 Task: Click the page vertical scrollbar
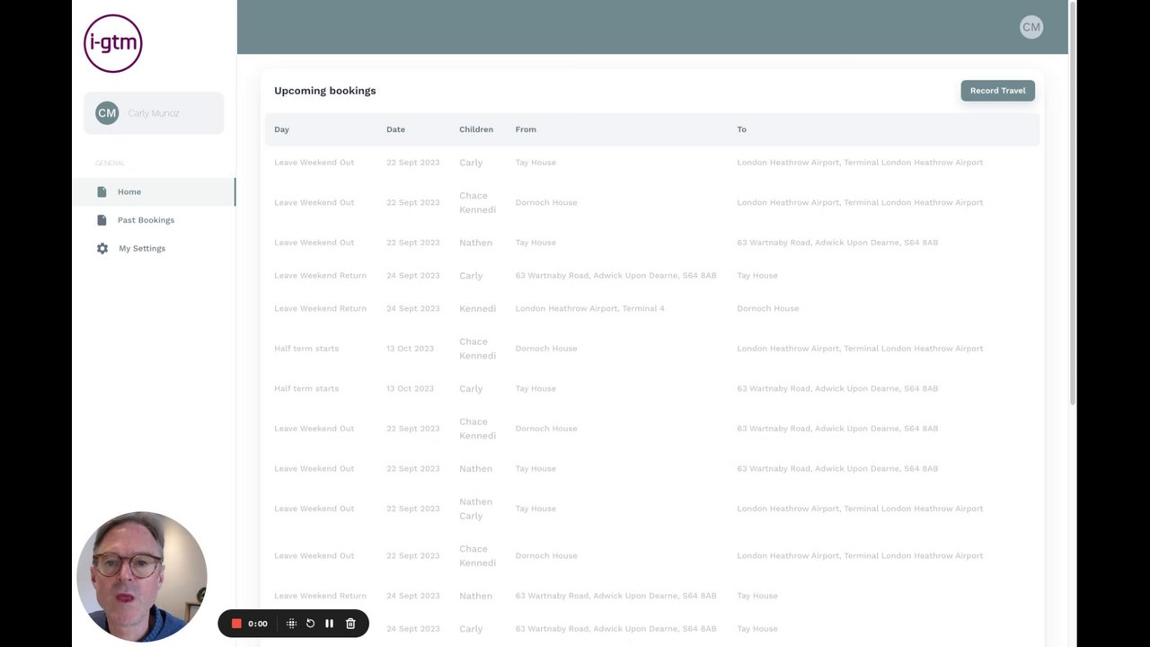pyautogui.click(x=1073, y=202)
